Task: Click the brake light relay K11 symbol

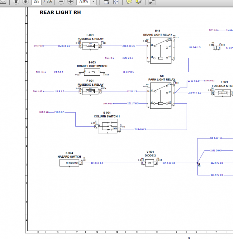Action: [161, 50]
